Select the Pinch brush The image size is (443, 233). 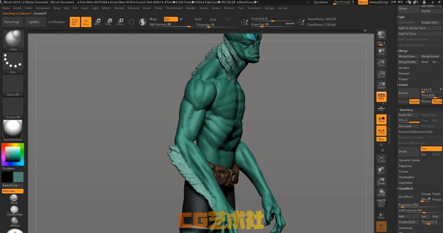pyautogui.click(x=14, y=199)
